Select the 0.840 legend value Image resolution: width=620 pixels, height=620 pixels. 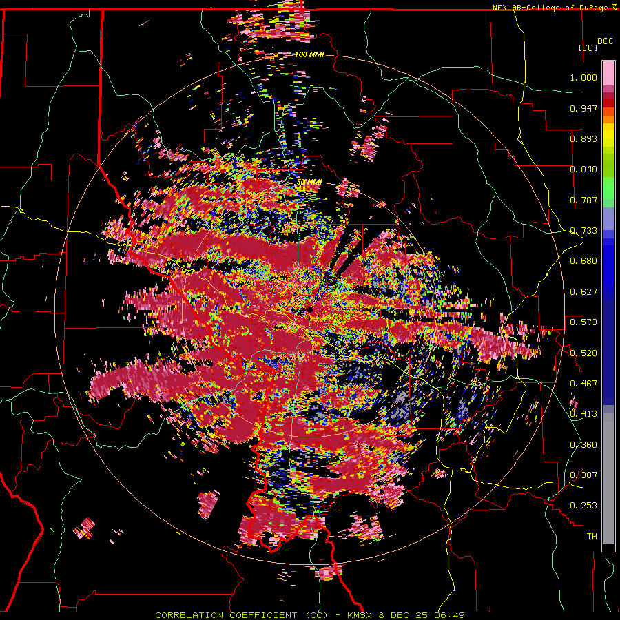[x=583, y=169]
